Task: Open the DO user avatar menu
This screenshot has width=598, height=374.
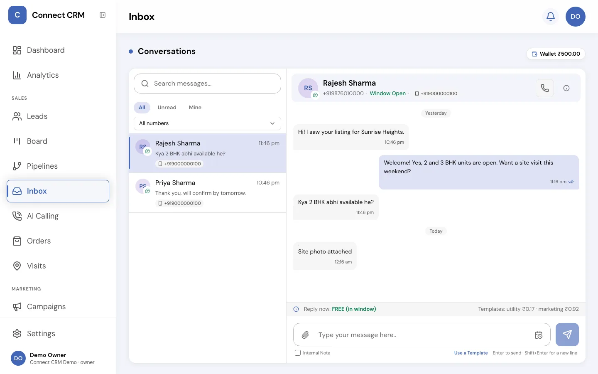Action: click(x=576, y=17)
